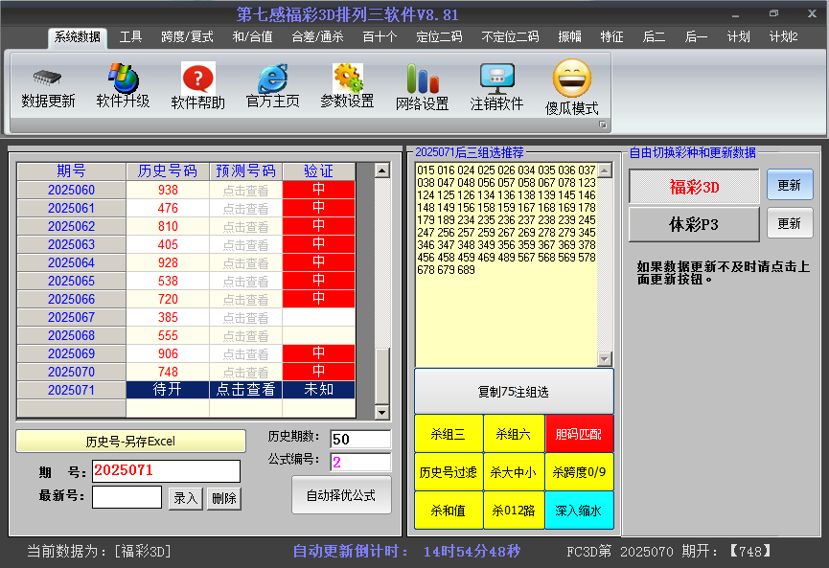Click 自动择优公式 button

341,495
